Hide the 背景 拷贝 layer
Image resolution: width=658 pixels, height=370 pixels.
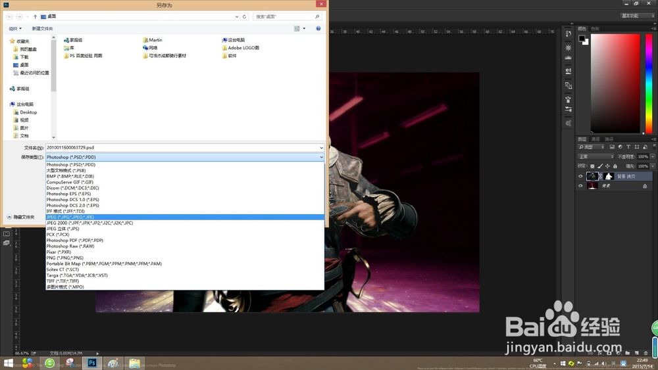click(x=581, y=176)
